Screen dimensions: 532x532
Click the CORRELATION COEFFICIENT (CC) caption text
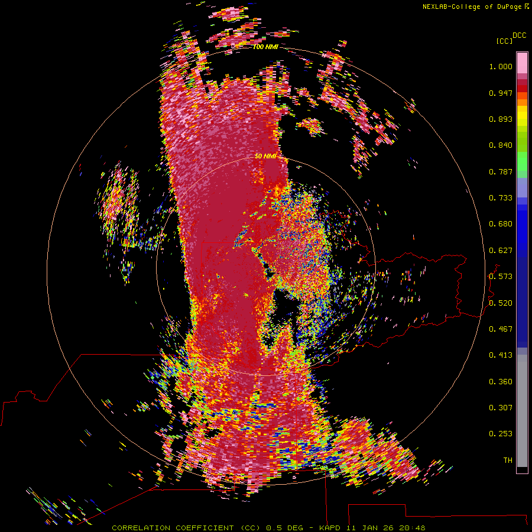186,528
